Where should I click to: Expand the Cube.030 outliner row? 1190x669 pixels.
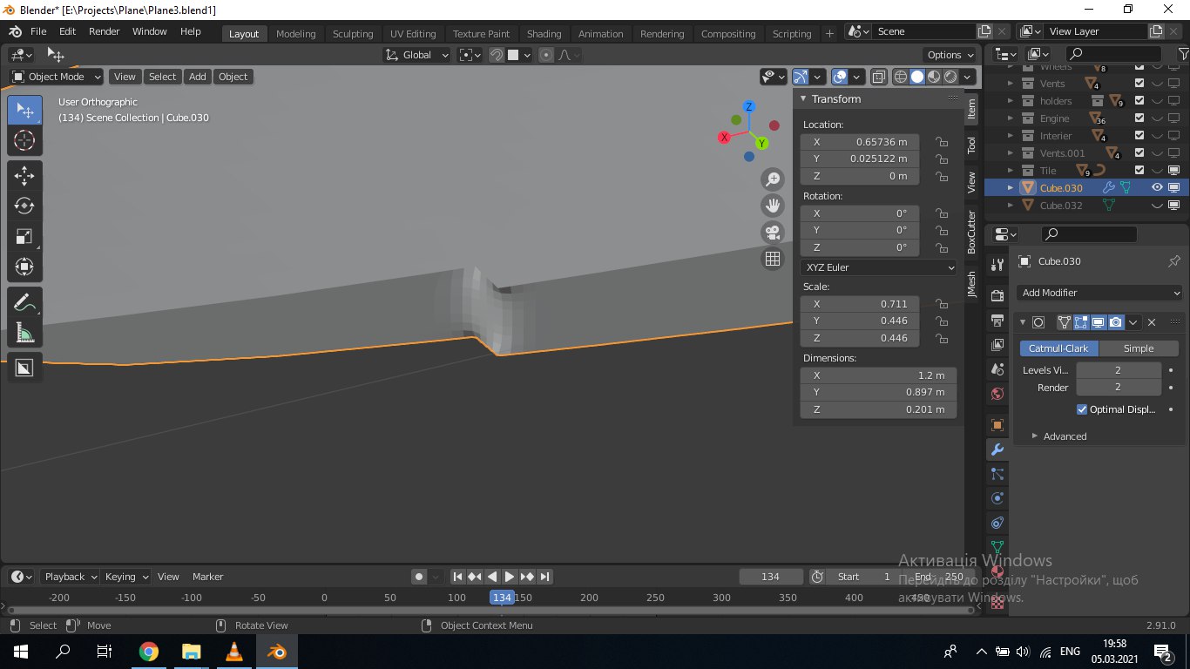coord(1011,188)
